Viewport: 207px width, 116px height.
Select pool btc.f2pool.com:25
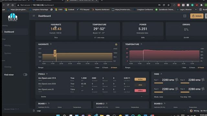click(46, 90)
